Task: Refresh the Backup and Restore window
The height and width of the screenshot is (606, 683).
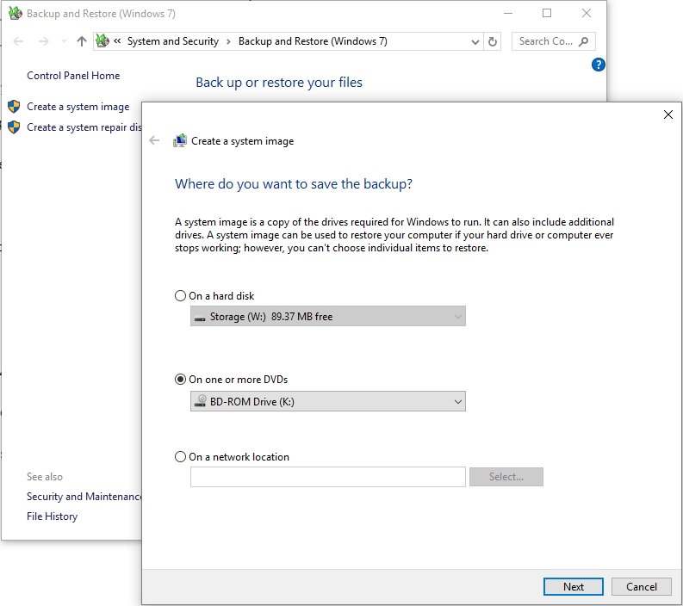Action: point(492,41)
